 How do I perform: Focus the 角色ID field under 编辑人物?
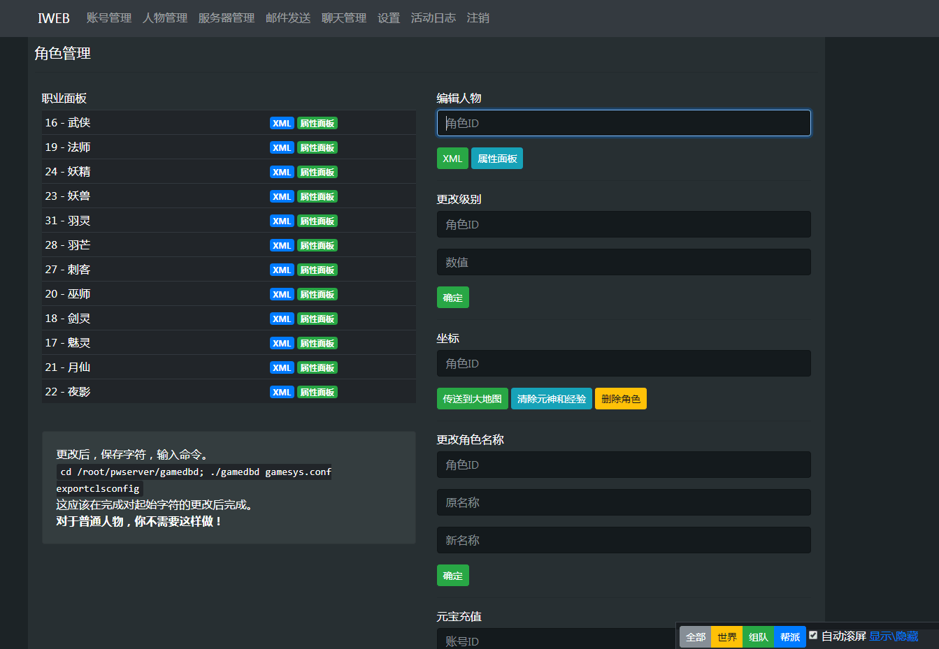click(624, 123)
